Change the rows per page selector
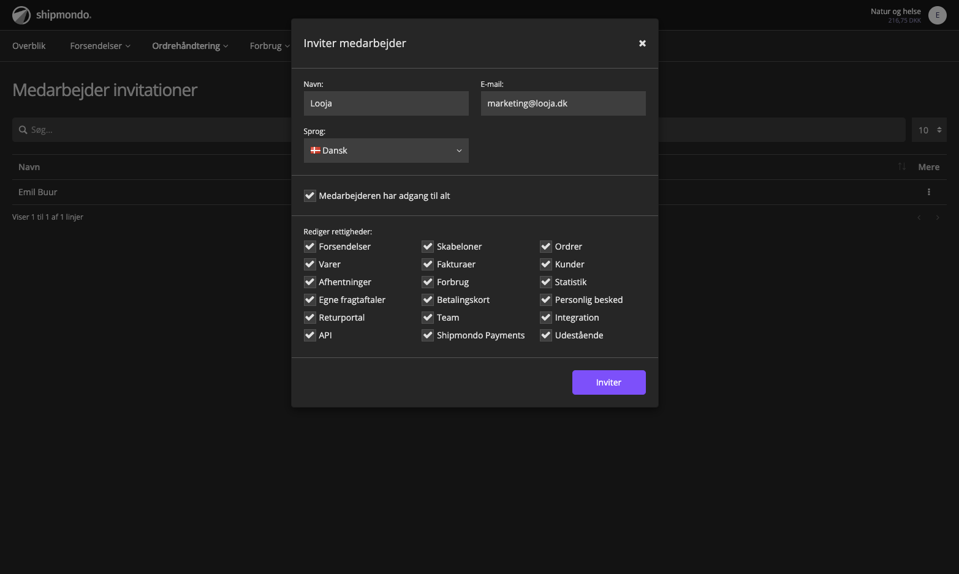This screenshot has height=574, width=959. 929,130
